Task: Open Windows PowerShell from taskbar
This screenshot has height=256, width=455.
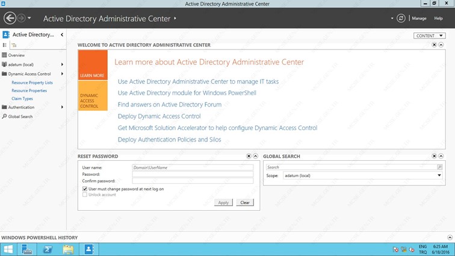Action: (x=48, y=249)
